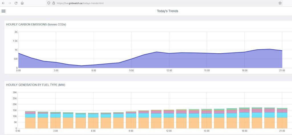Click the blue segment of the 18:00 bar
The height and width of the screenshot is (135, 292).
244,115
